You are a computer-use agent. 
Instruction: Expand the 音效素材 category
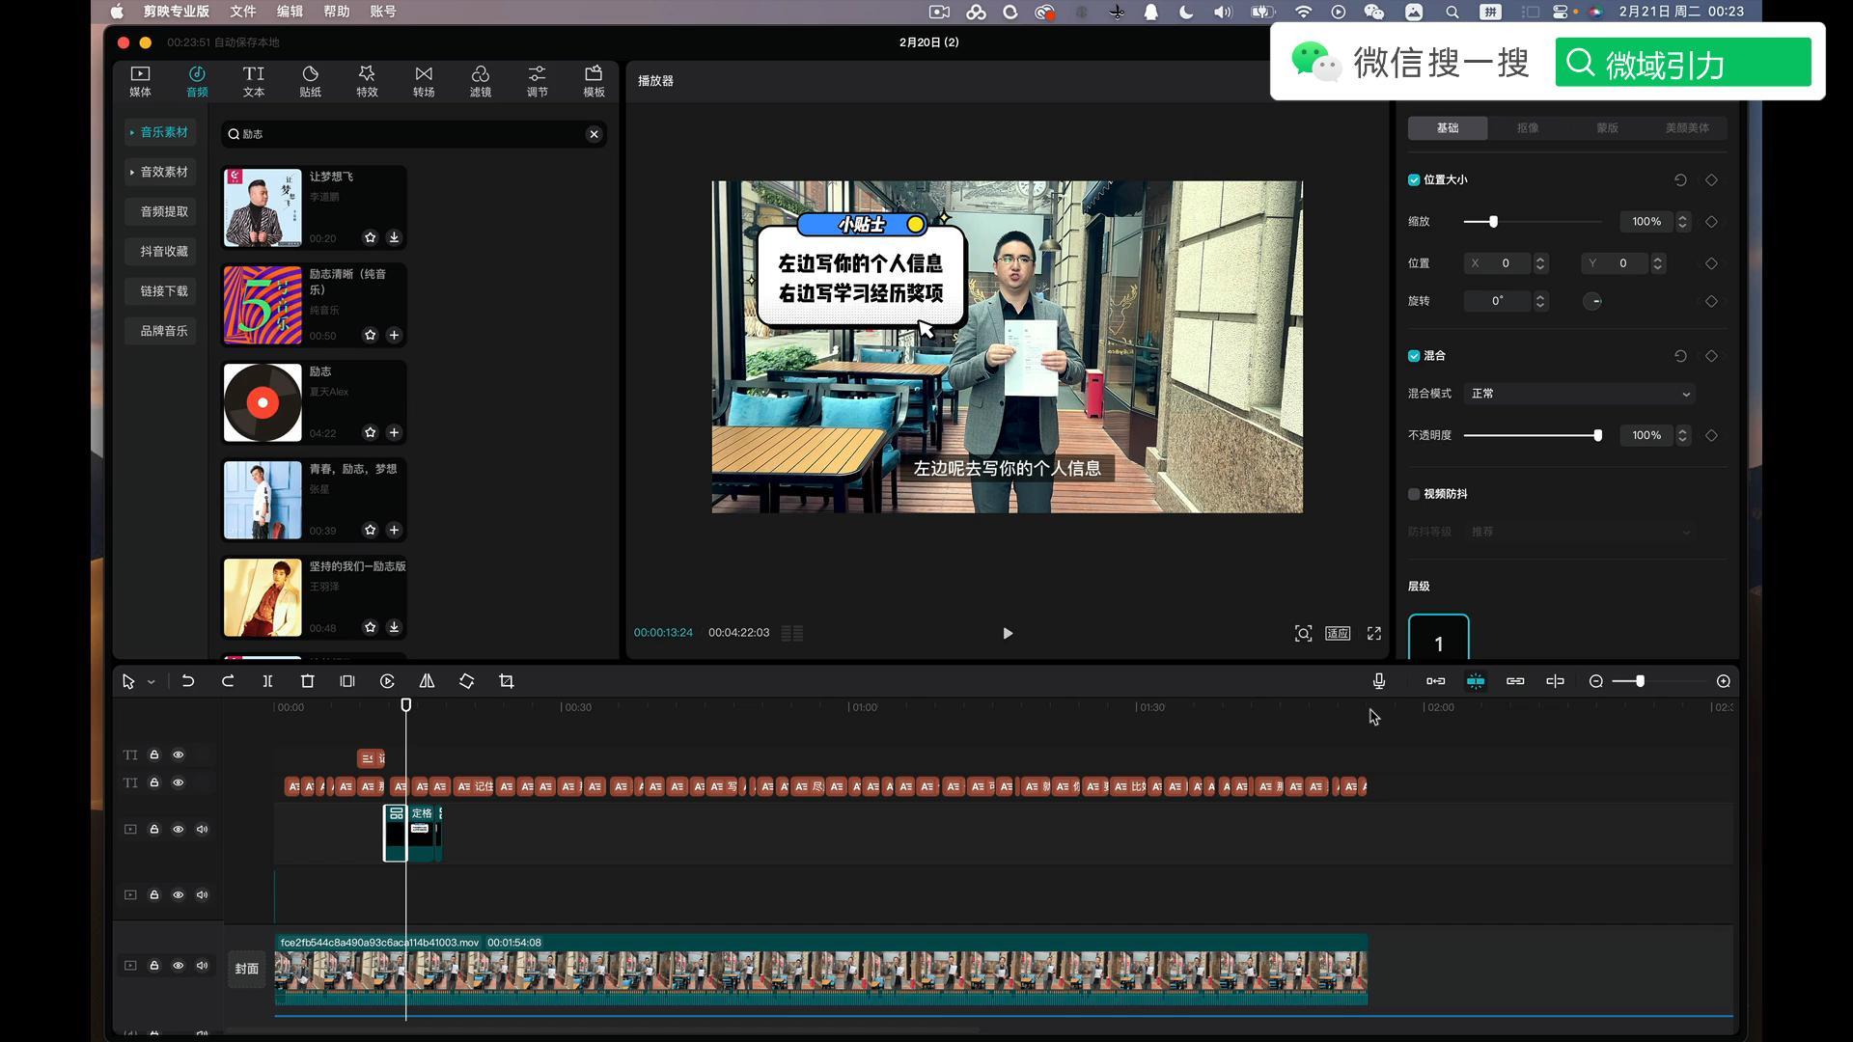[x=160, y=172]
